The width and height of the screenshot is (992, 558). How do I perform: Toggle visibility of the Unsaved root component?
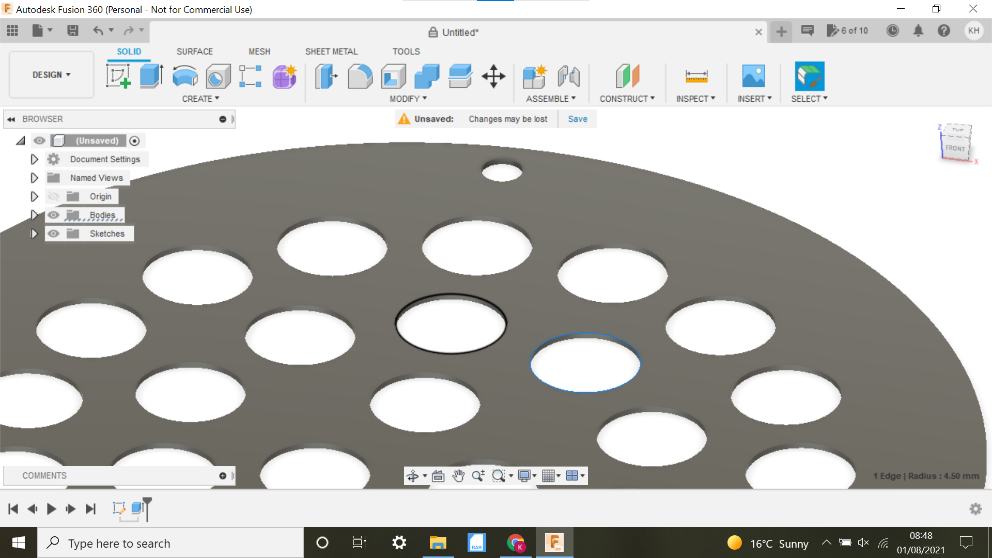39,141
